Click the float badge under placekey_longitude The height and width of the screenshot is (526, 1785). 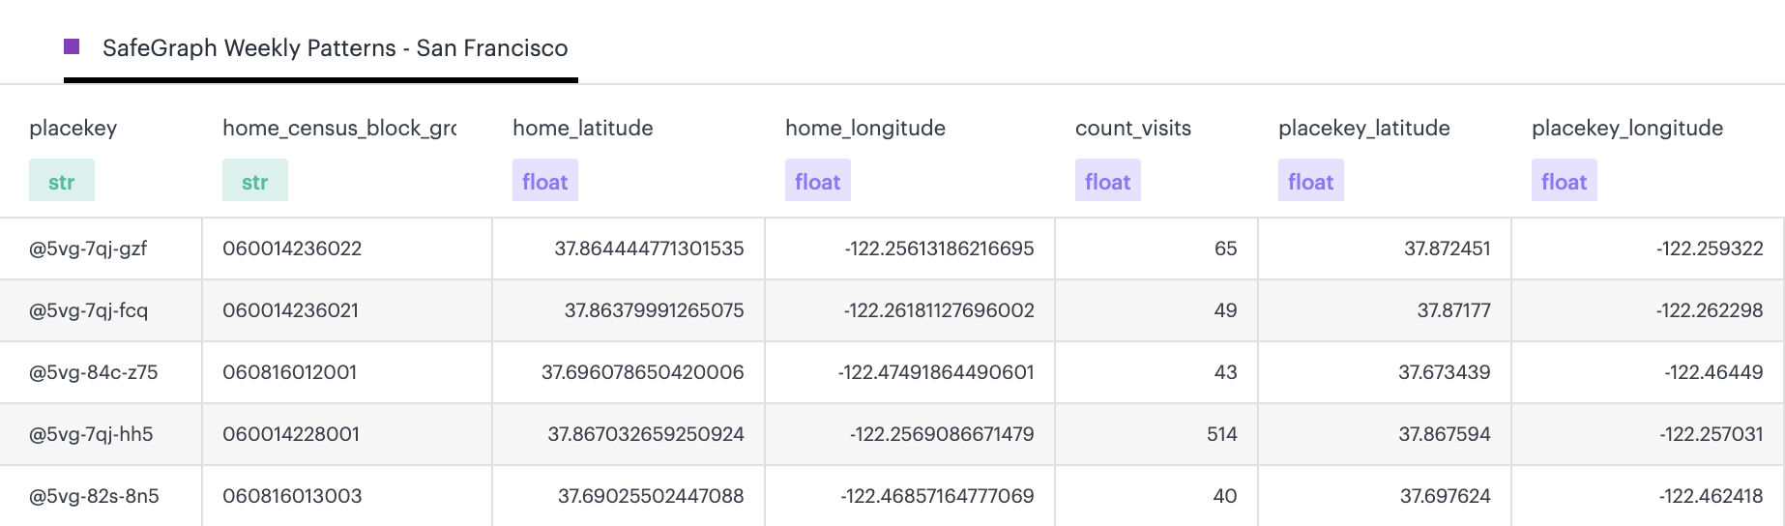click(1565, 182)
